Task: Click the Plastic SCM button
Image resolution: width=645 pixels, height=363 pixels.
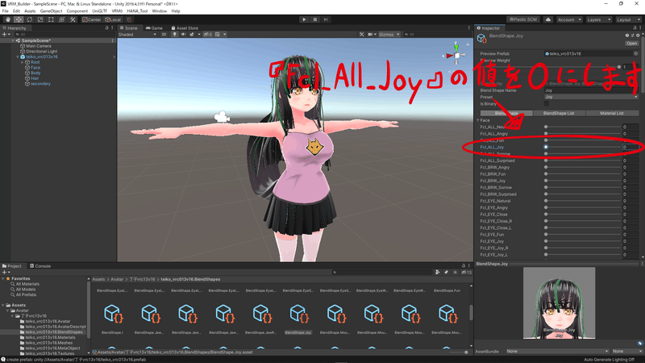Action: [x=523, y=19]
